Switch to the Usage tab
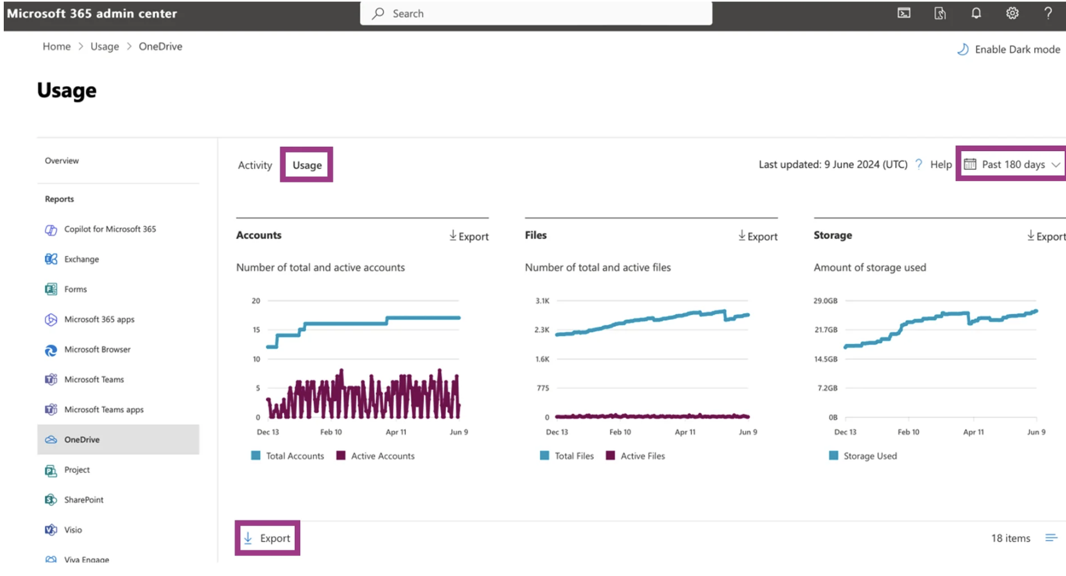 click(307, 165)
